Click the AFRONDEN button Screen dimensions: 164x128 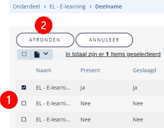point(45,40)
